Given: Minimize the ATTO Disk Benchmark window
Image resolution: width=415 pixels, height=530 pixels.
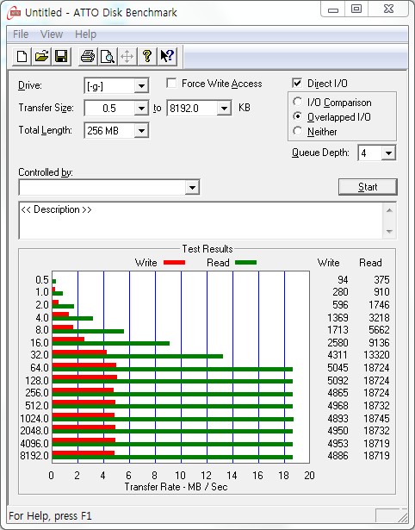Looking at the screenshot, I should tap(333, 9).
